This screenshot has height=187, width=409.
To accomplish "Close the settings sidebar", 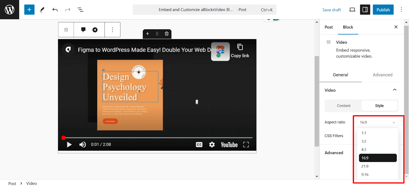I will [396, 27].
